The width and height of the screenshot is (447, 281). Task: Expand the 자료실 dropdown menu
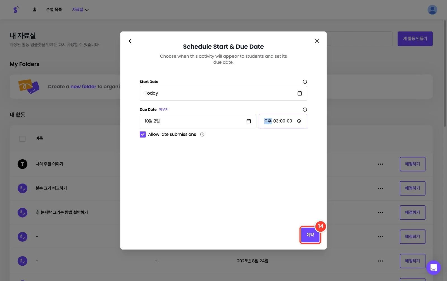coord(80,9)
